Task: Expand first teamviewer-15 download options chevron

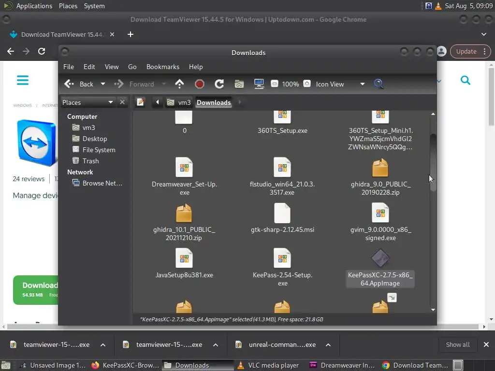Action: point(103,345)
